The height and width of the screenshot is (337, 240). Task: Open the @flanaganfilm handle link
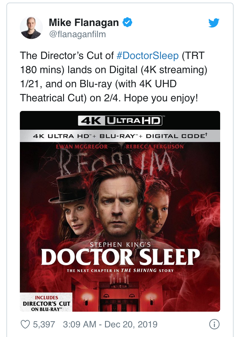click(77, 34)
